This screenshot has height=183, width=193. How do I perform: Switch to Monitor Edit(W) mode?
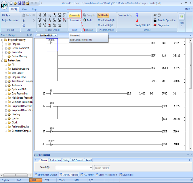coord(106,25)
